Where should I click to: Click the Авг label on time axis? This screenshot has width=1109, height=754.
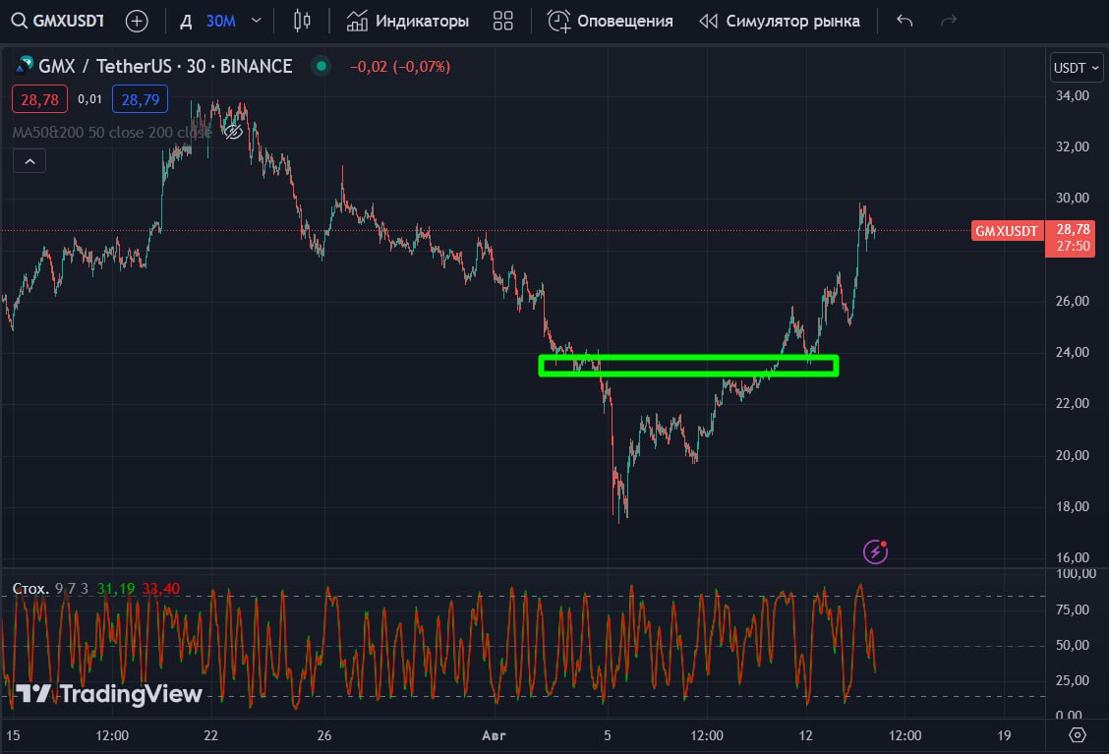tap(494, 735)
